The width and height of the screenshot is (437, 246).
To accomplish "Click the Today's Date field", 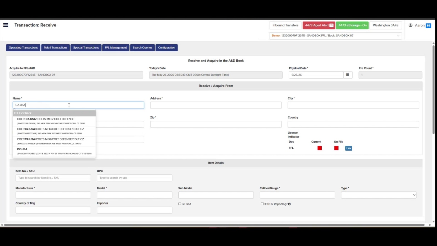I will [x=216, y=75].
